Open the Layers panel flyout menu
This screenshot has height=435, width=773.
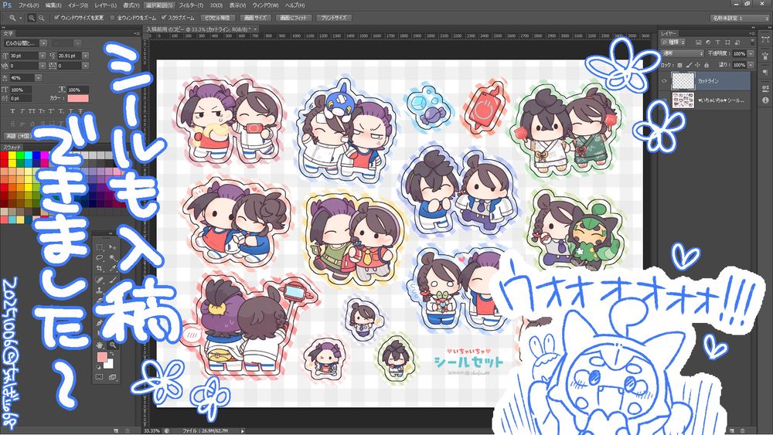point(752,33)
